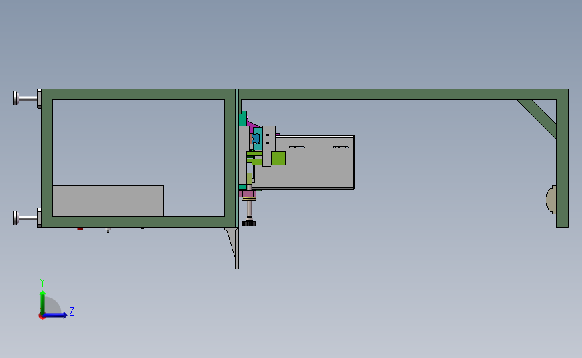Select the left slot on the gray plate

[297, 148]
